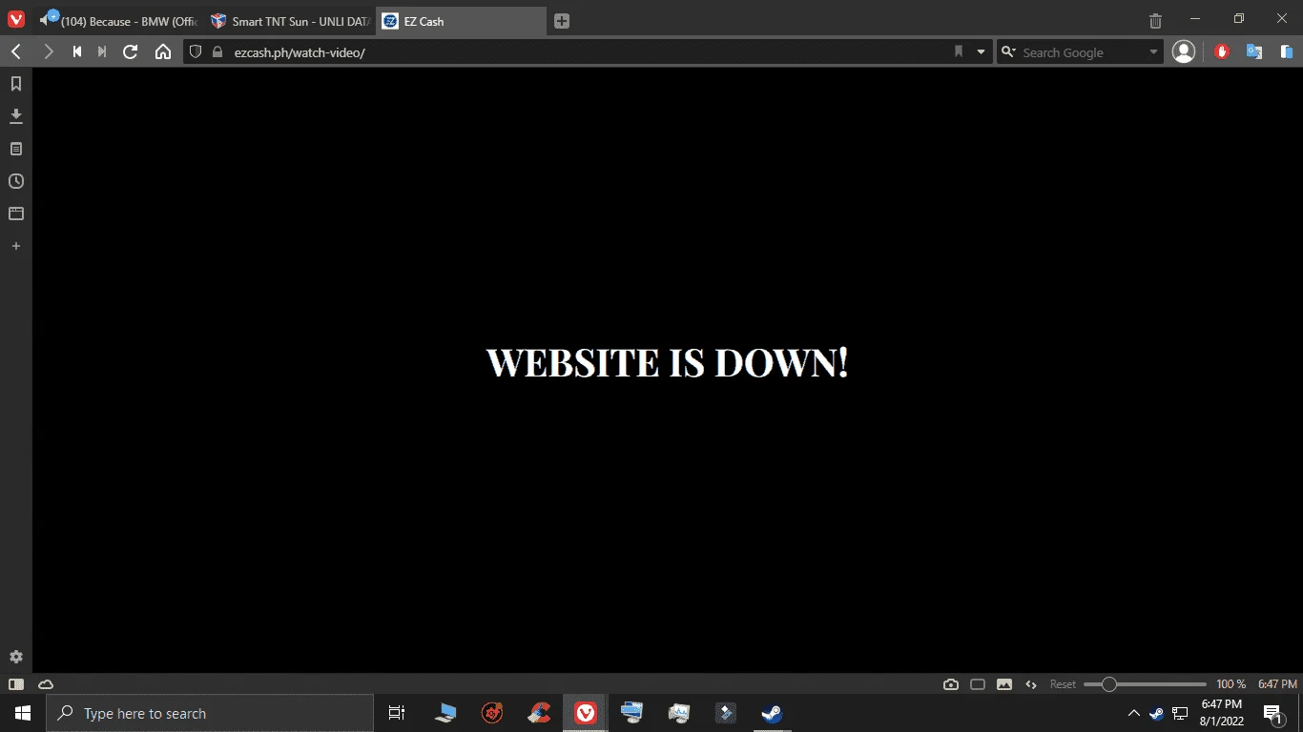The width and height of the screenshot is (1303, 732).
Task: Switch to the Smart TNT Sun tab
Action: (x=290, y=21)
